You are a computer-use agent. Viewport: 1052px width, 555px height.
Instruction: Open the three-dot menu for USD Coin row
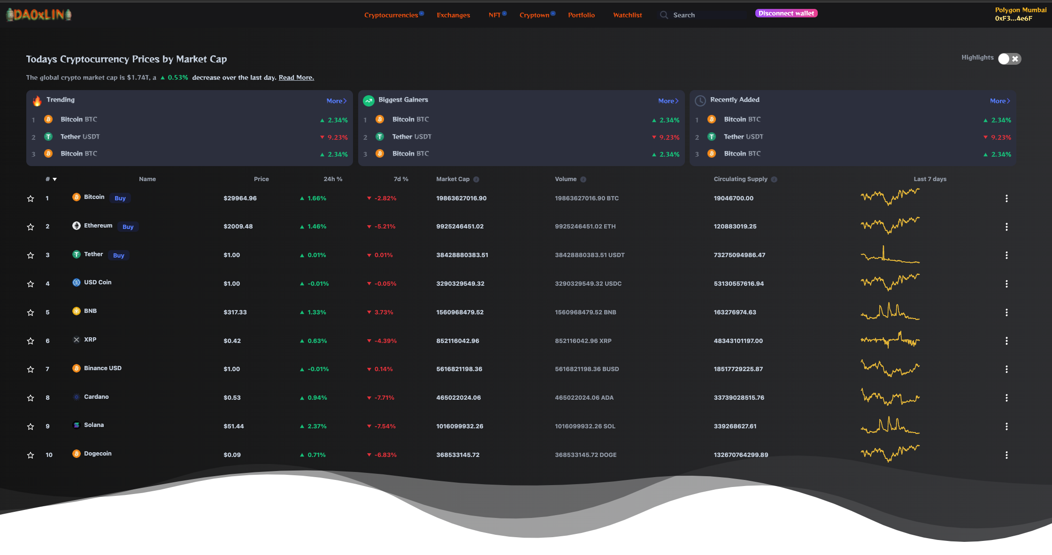1006,284
